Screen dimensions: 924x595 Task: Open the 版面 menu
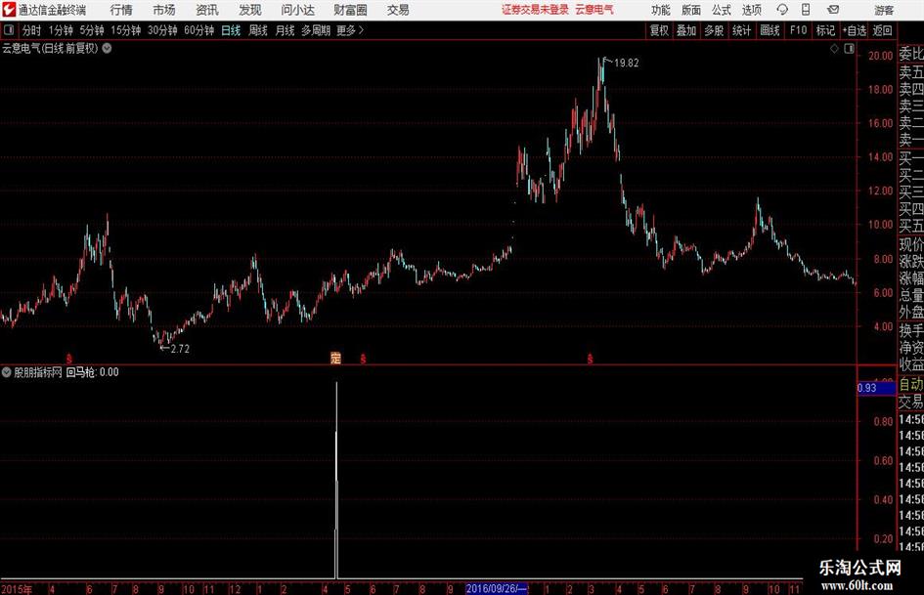tap(690, 10)
